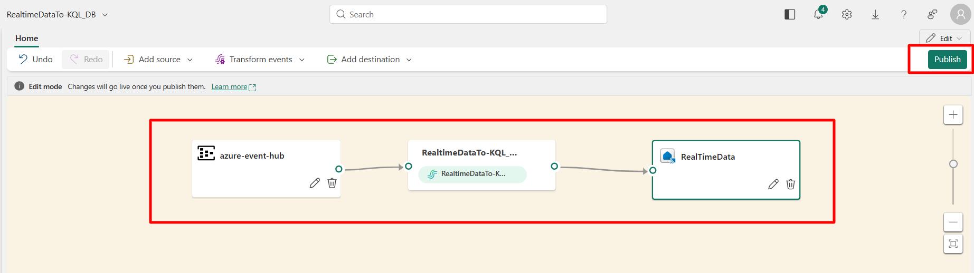Viewport: 974px width, 273px height.
Task: Delete the azure-event-hub source node
Action: click(x=332, y=183)
